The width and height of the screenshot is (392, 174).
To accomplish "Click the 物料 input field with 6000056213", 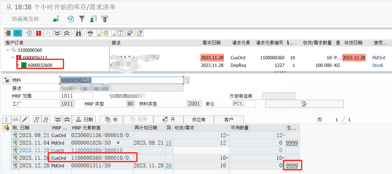I will coord(122,80).
